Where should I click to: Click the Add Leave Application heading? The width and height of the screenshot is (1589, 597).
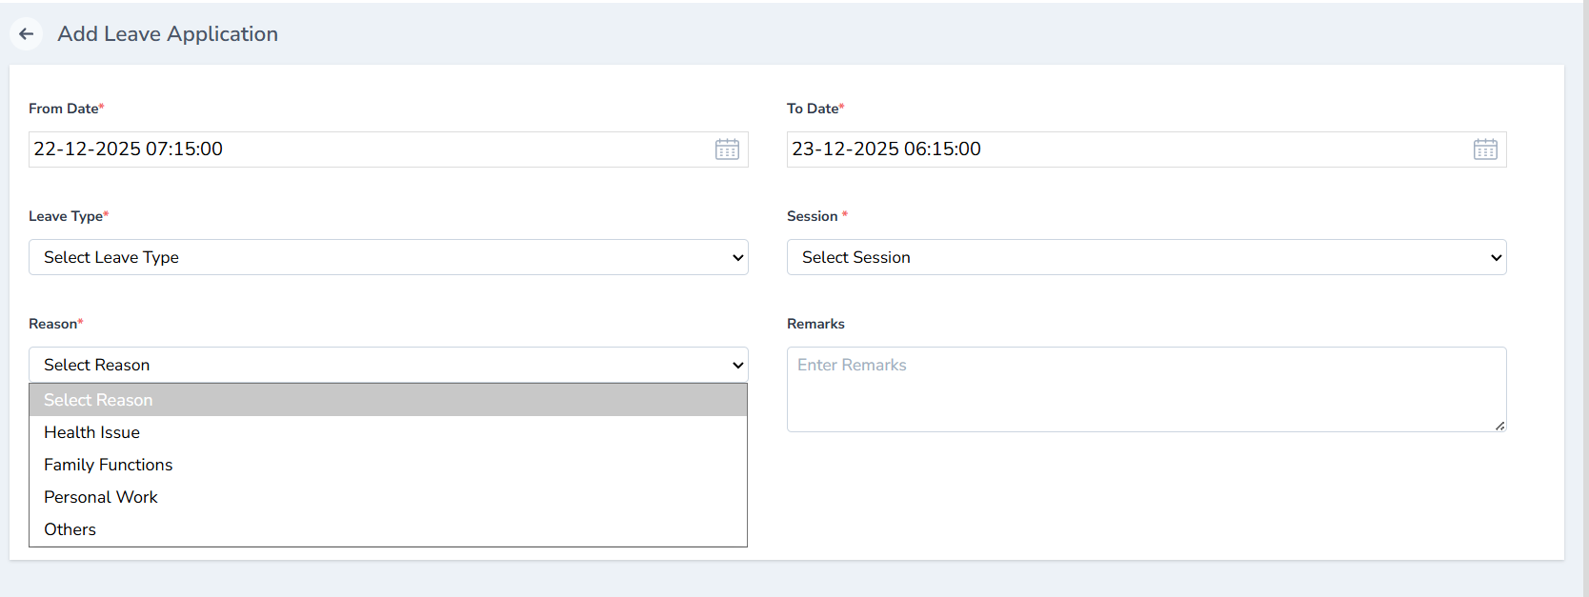(x=167, y=33)
